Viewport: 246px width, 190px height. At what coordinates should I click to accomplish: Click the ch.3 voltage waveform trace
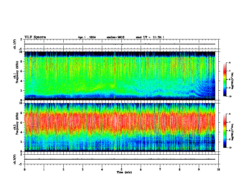120,159
